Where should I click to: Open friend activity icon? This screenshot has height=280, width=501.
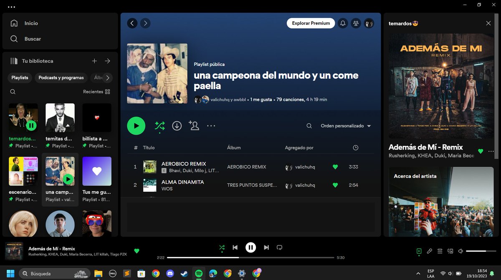pos(356,23)
